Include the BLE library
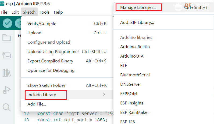Viewport: 214px width, 124px height. [163, 66]
